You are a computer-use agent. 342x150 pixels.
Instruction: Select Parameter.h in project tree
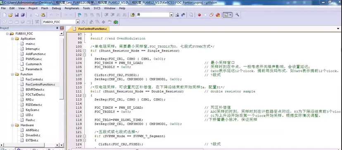[34, 69]
